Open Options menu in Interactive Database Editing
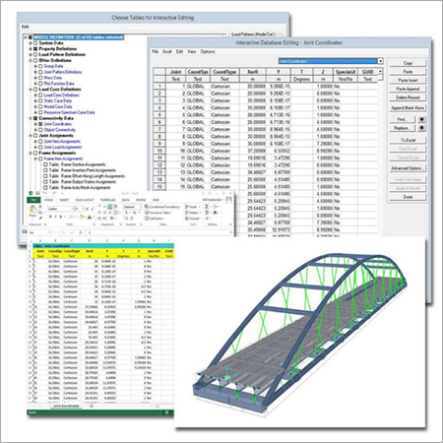 [x=208, y=51]
